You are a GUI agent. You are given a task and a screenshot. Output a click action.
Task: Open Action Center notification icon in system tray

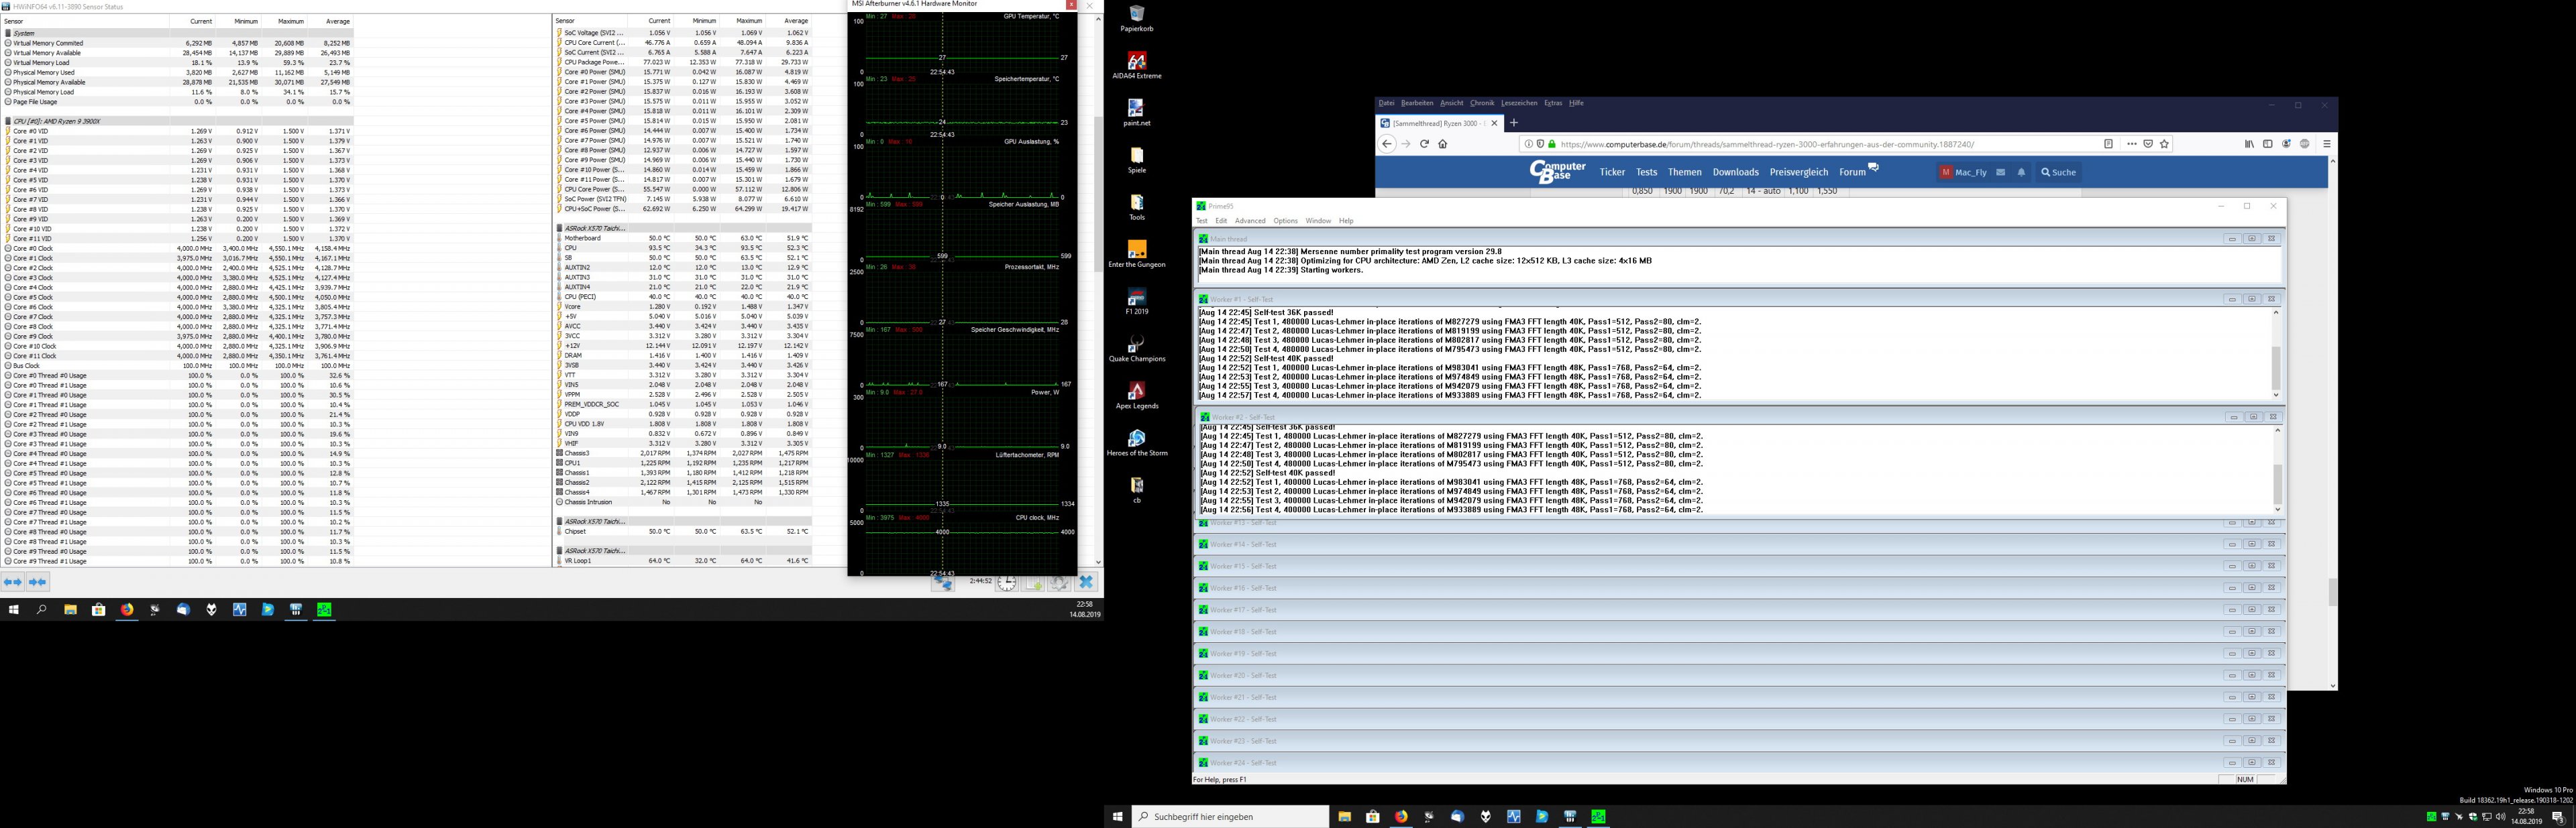click(2558, 817)
